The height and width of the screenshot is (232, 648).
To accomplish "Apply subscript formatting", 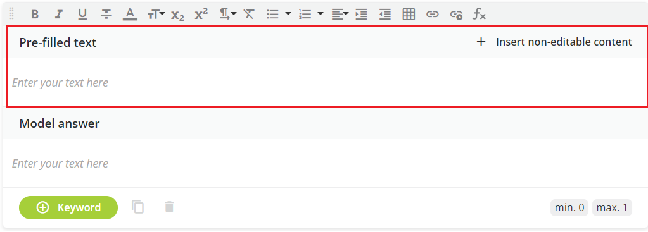I will 178,15.
